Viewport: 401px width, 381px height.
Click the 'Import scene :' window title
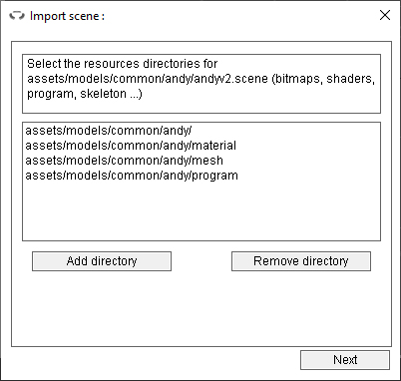coord(67,16)
